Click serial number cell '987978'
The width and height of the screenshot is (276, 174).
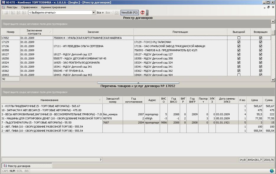pyautogui.click(x=113, y=118)
